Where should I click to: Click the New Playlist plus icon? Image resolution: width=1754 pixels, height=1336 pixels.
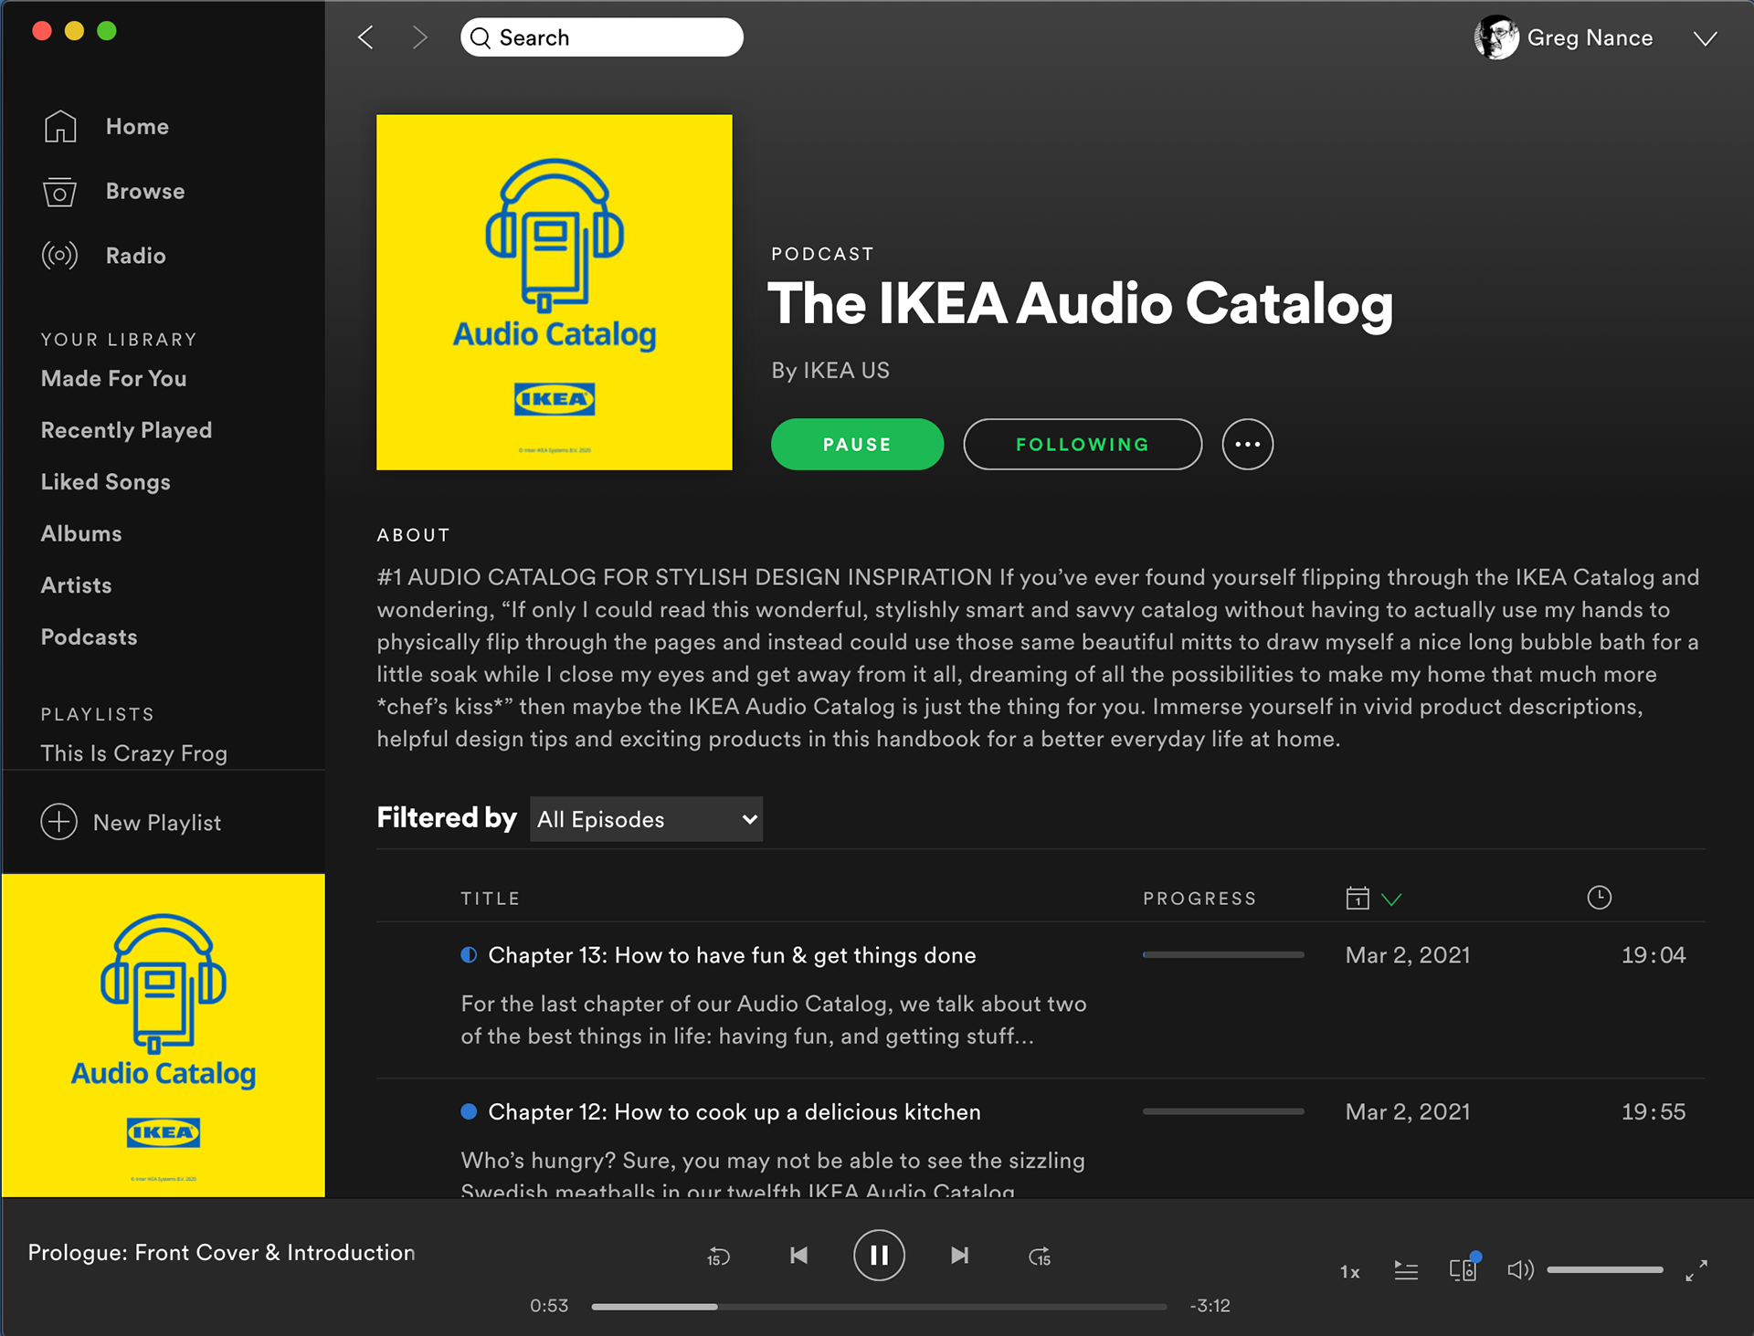coord(59,822)
